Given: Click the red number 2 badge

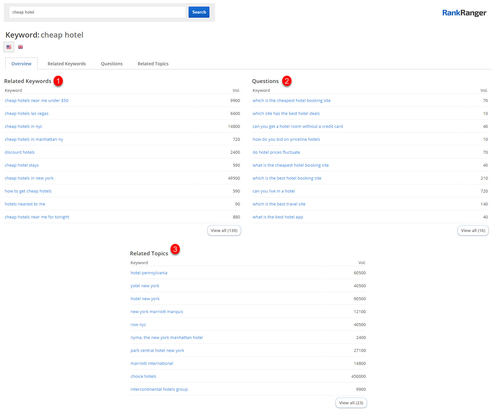Looking at the screenshot, I should click(x=286, y=81).
